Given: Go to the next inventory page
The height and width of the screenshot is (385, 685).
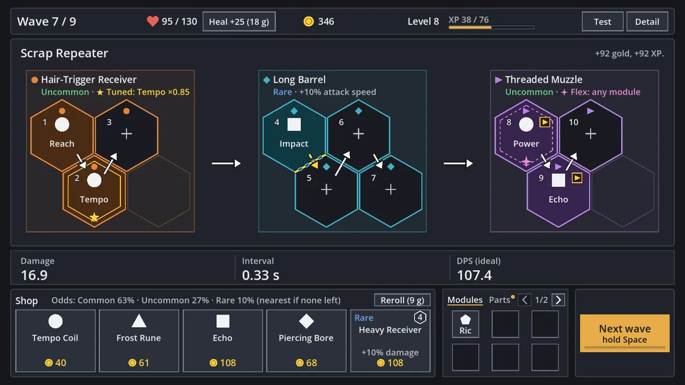Looking at the screenshot, I should [x=558, y=300].
